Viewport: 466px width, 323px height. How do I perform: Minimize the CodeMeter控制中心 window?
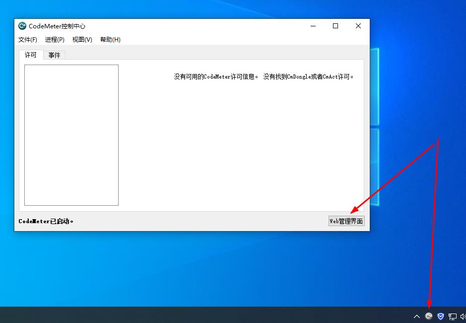pos(313,26)
